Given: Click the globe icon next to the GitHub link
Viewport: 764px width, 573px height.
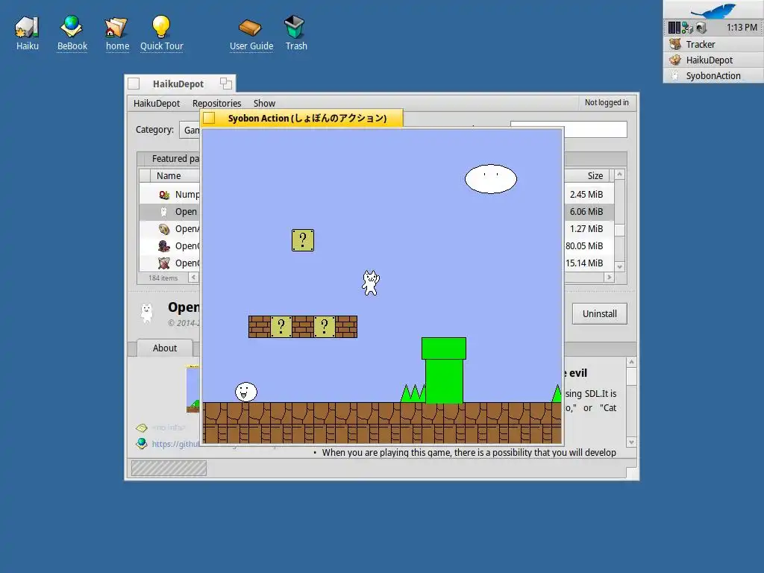Looking at the screenshot, I should click(x=142, y=443).
